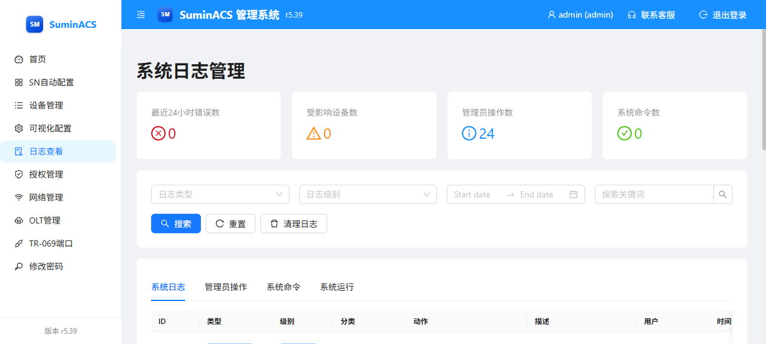Click the SN自动配置 grid icon
The width and height of the screenshot is (766, 344).
pos(19,82)
